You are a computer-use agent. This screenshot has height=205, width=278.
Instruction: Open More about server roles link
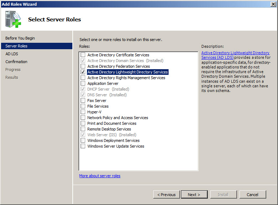coord(100,176)
